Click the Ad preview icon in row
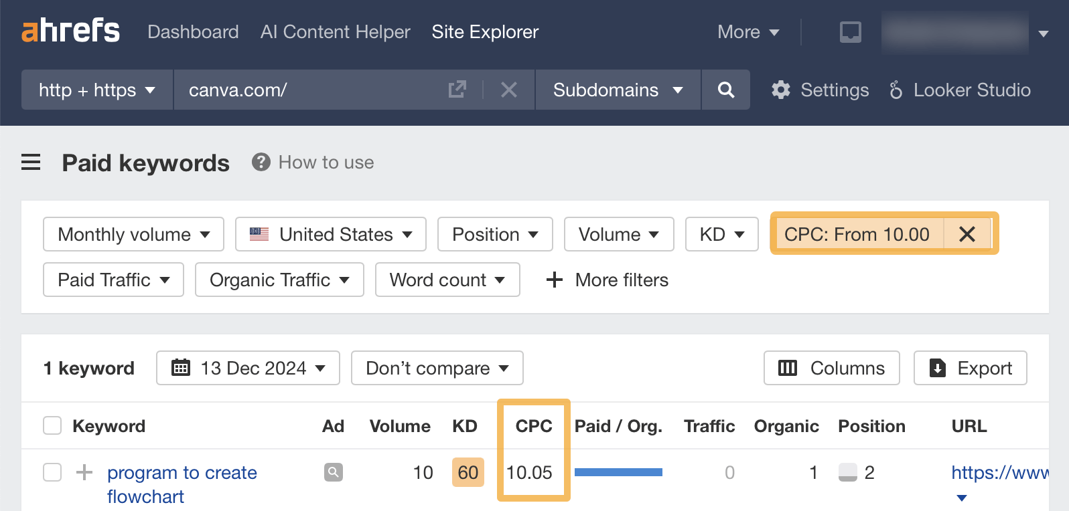The image size is (1069, 511). (x=333, y=472)
